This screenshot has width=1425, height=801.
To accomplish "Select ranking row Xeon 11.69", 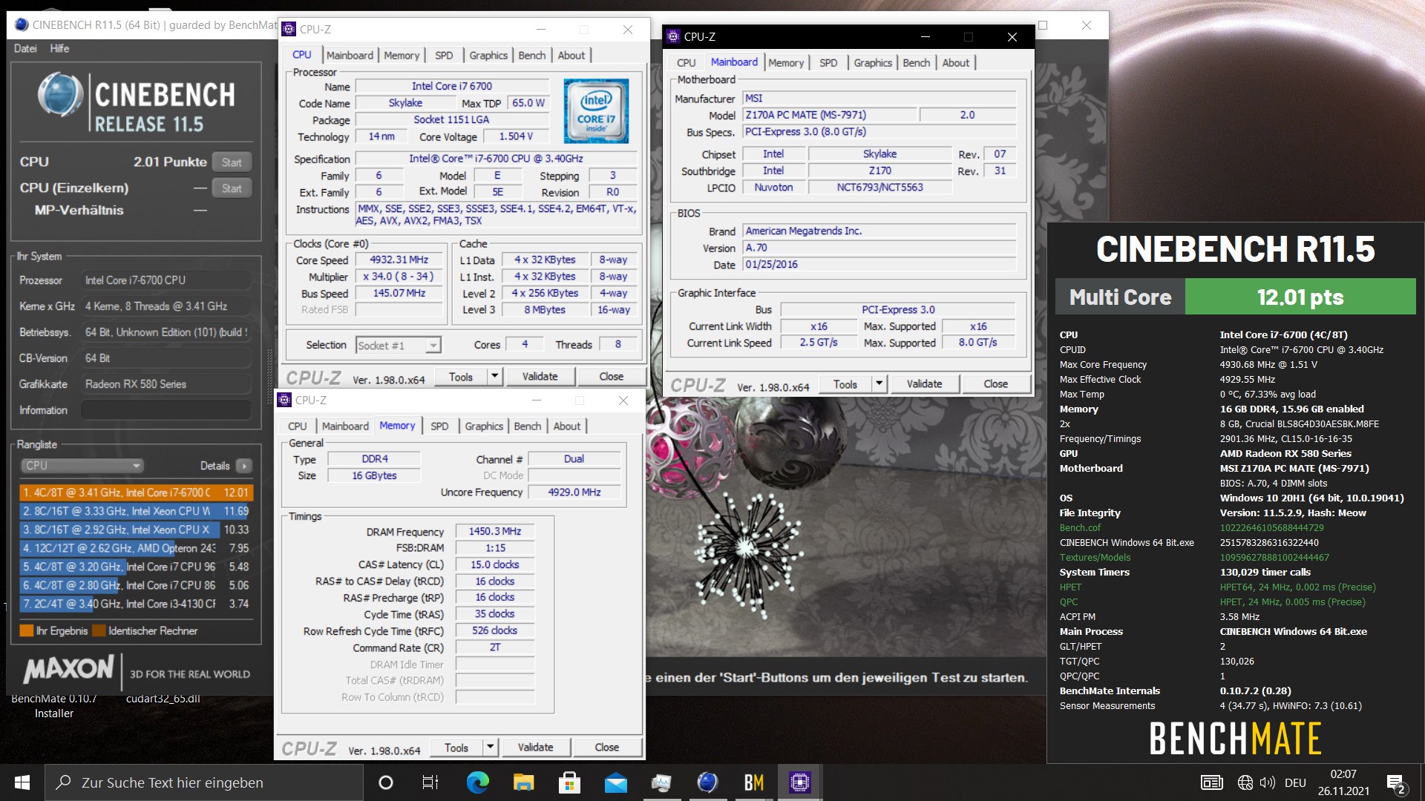I will click(x=137, y=511).
